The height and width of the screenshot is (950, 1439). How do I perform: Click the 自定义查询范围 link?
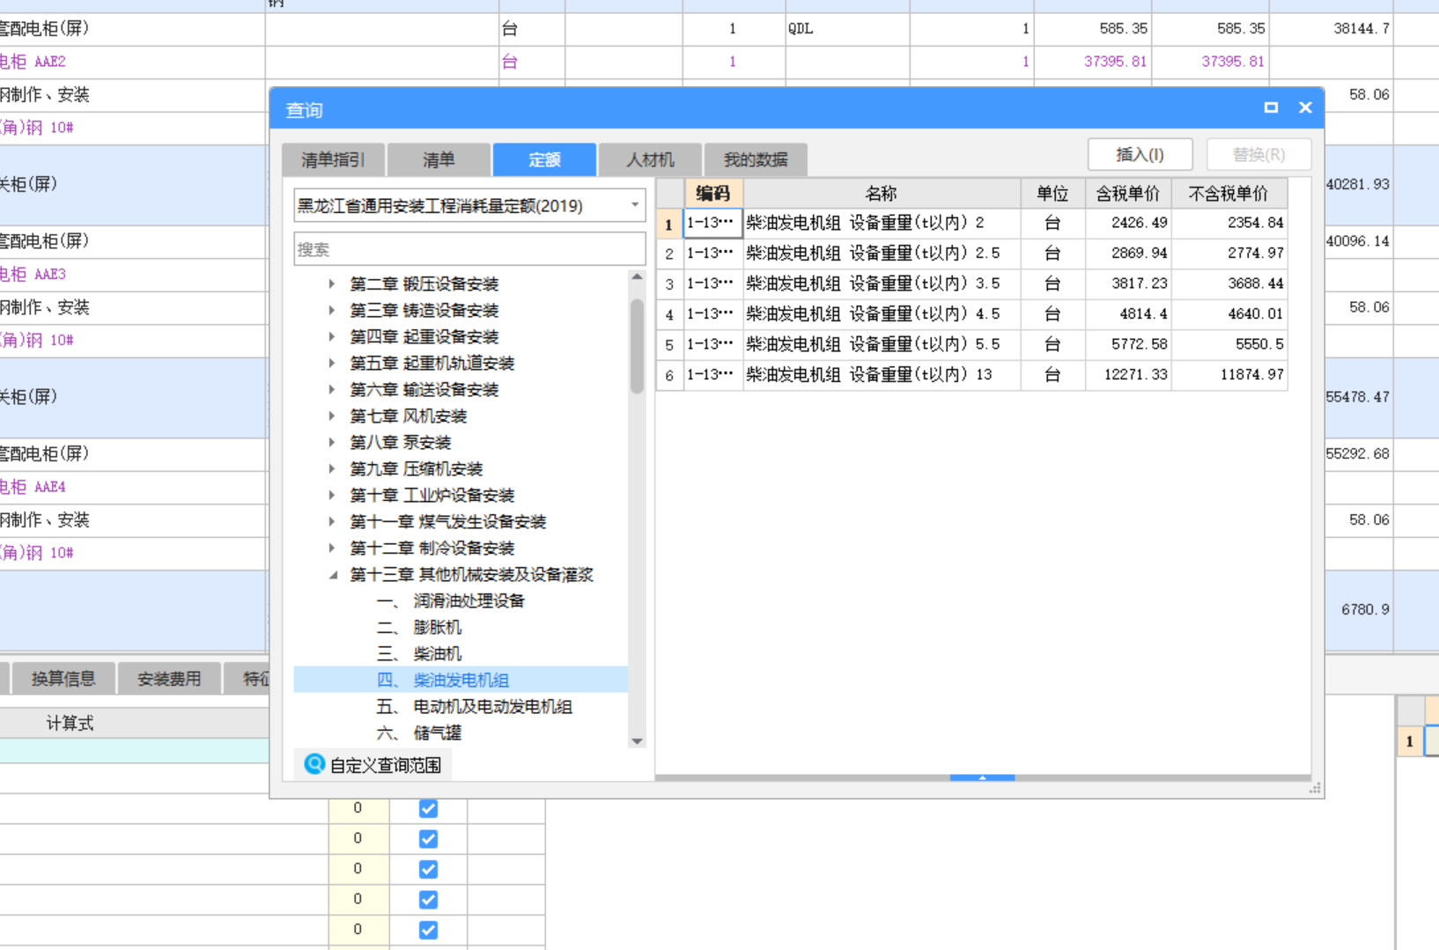(385, 765)
